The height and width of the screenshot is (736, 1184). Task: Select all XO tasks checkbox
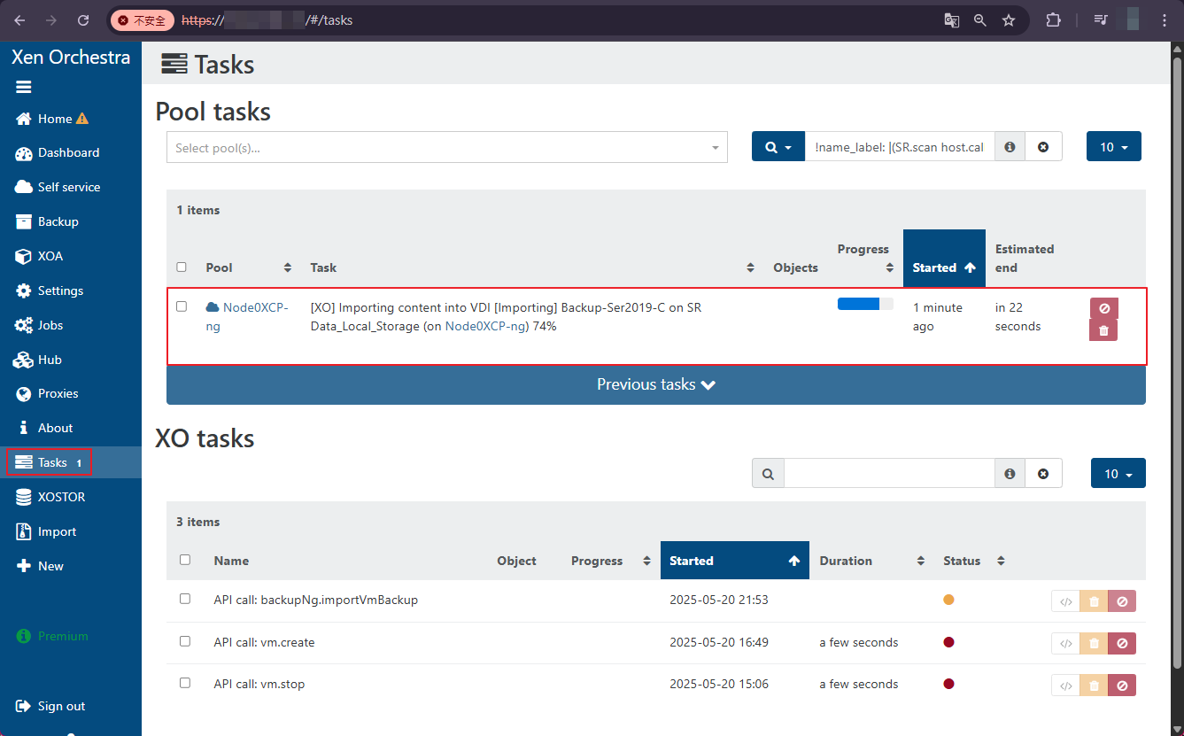click(x=185, y=560)
